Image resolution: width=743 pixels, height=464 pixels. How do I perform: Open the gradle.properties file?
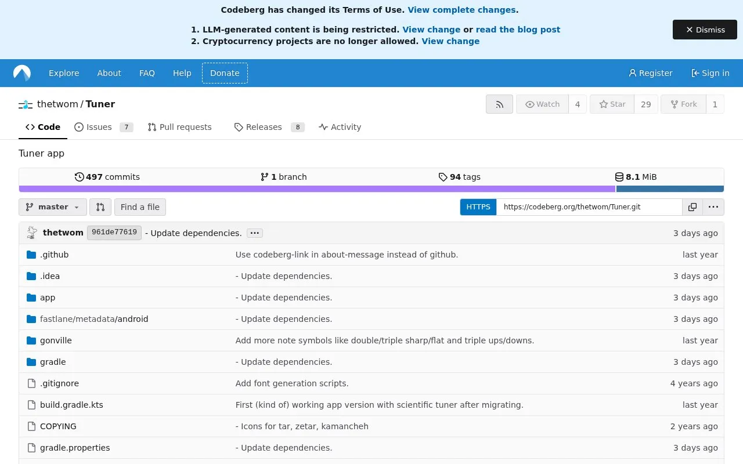[75, 448]
